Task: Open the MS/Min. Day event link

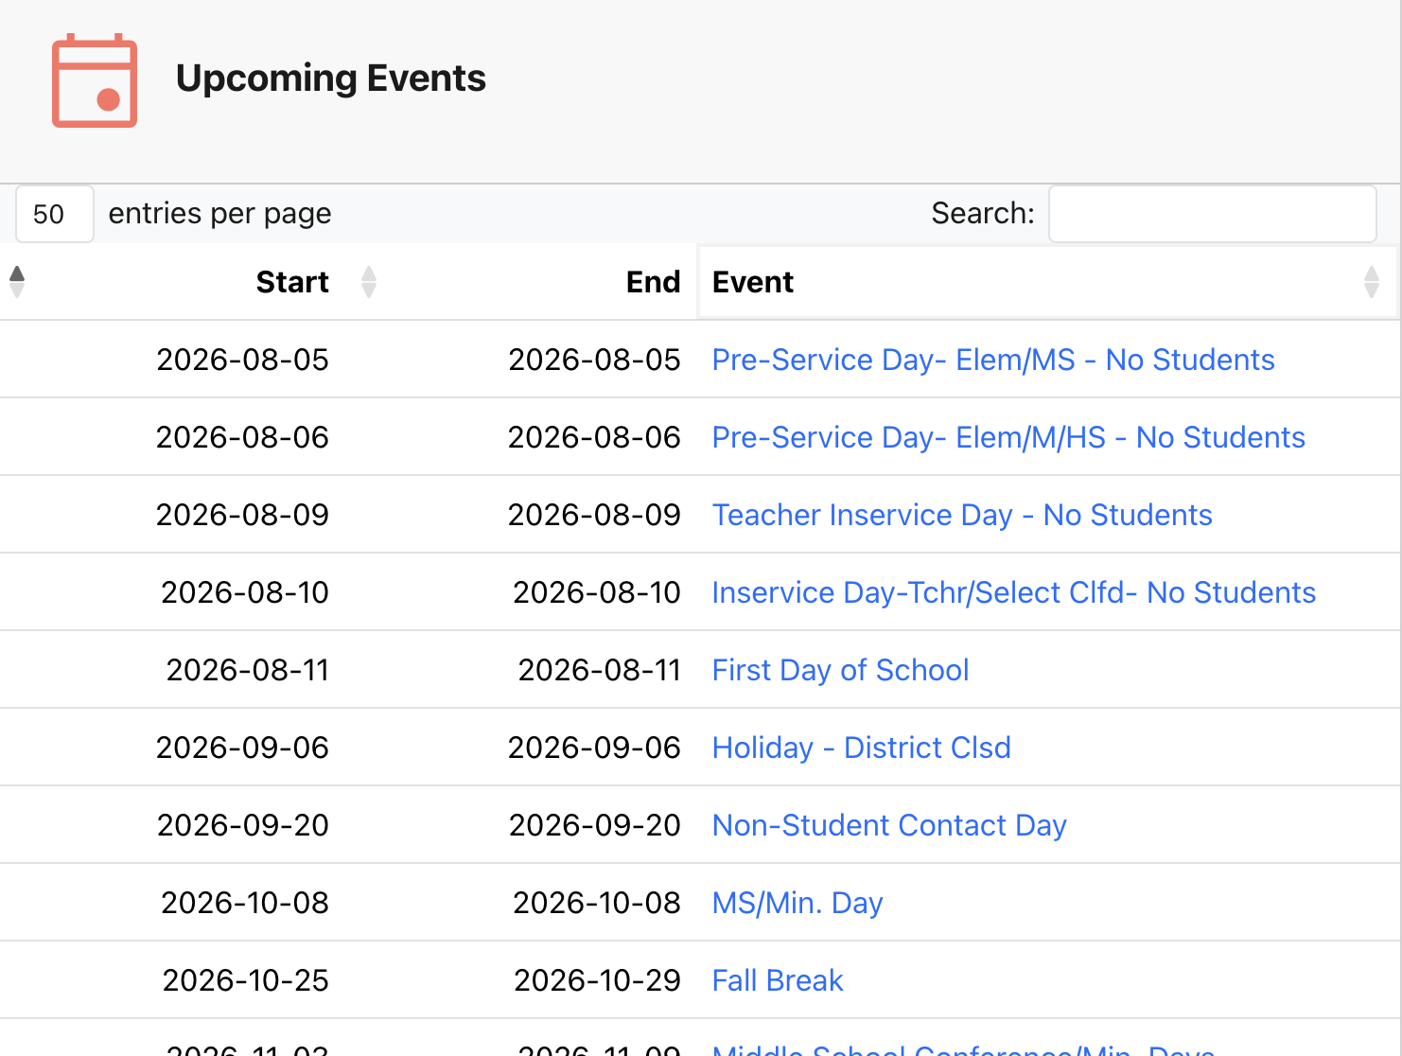Action: tap(797, 903)
